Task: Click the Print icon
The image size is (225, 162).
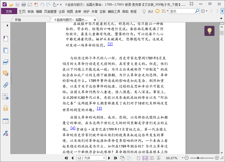Action: pyautogui.click(x=24, y=5)
